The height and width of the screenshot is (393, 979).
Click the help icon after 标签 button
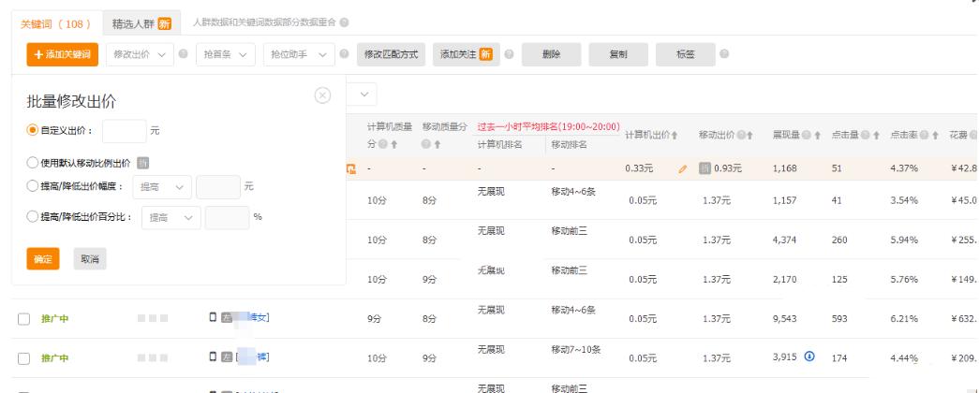pos(724,54)
